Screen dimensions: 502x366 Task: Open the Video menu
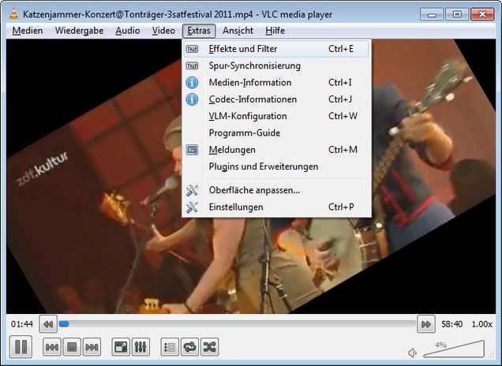point(163,31)
